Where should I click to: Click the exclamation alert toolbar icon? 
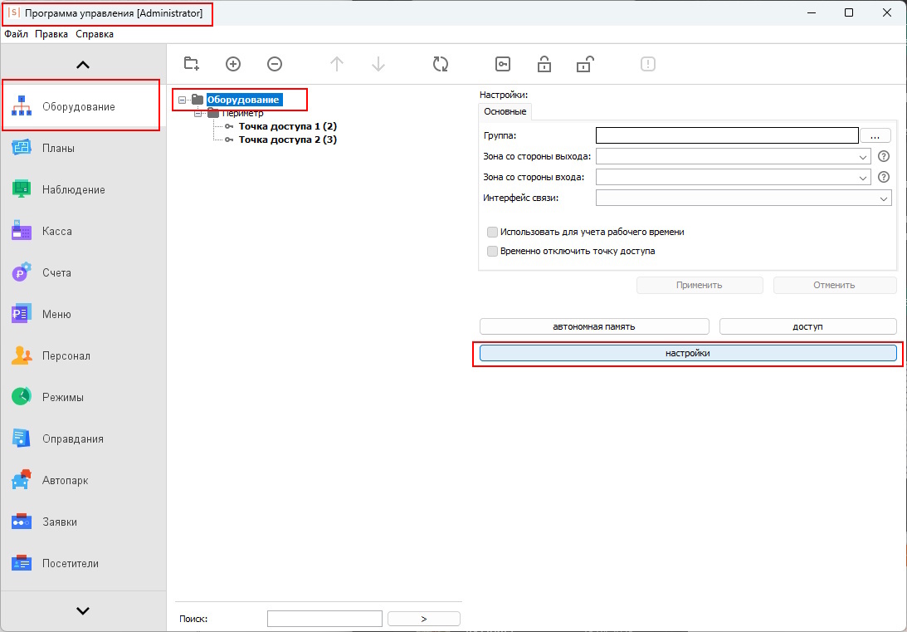[648, 64]
